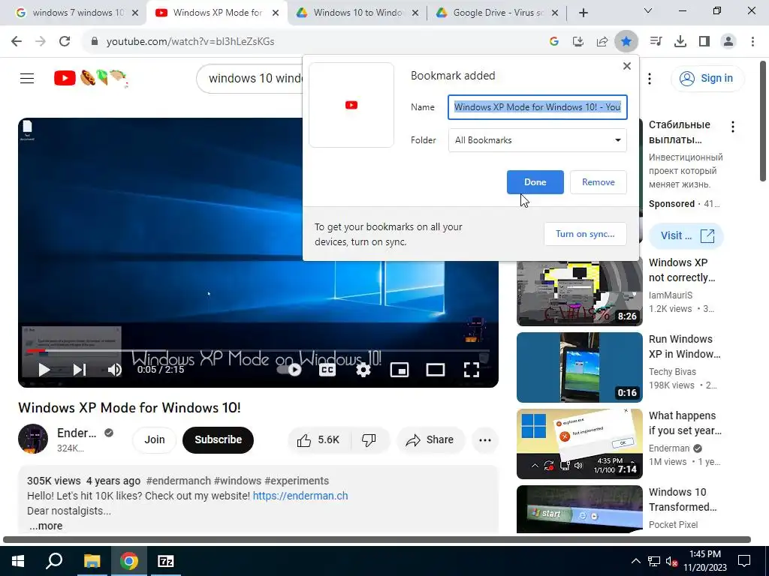
Task: Switch to Windows 10 to Windows Drive tab
Action: click(357, 13)
